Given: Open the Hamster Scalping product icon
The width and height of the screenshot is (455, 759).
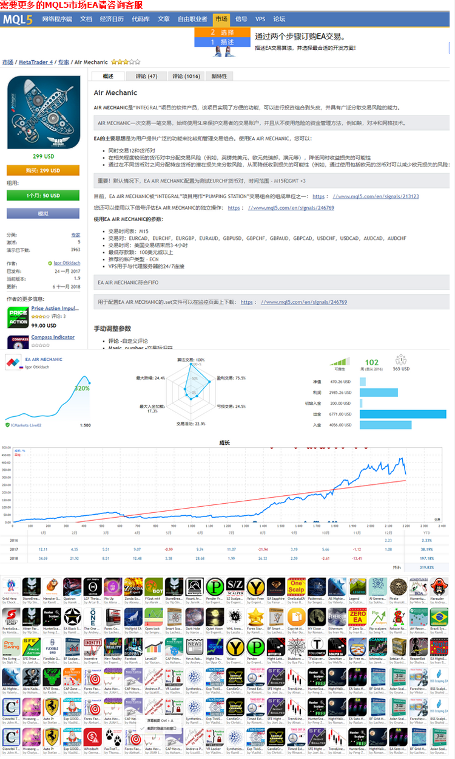Looking at the screenshot, I should click(x=51, y=586).
